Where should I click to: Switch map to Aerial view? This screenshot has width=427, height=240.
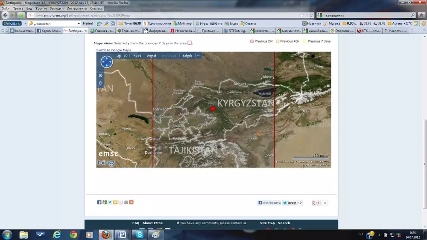click(152, 56)
